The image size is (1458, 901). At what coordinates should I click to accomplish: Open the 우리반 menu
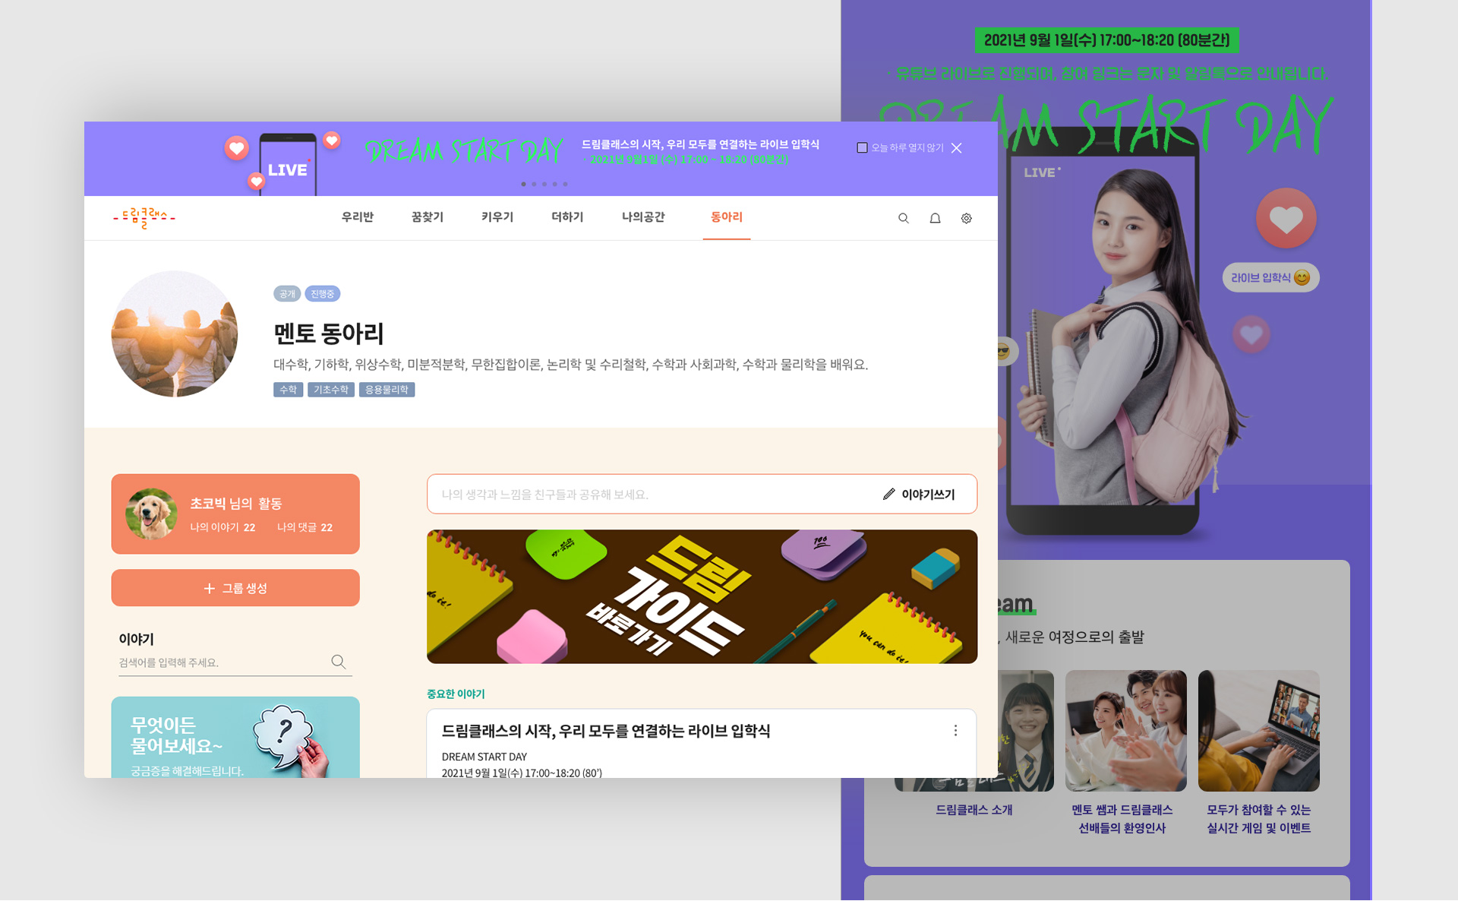click(x=357, y=217)
